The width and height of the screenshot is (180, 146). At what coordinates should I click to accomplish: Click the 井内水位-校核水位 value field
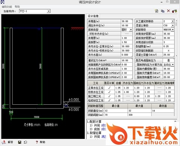(126, 51)
